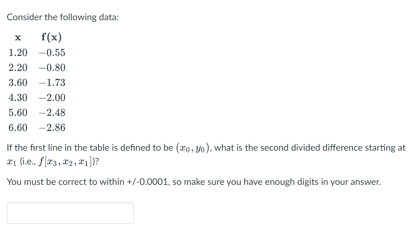Select the empty answer text box

coord(70,213)
